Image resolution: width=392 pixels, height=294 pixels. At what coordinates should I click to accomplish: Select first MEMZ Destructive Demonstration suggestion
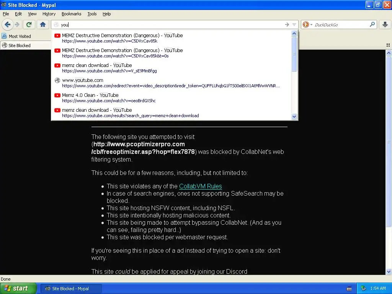171,38
